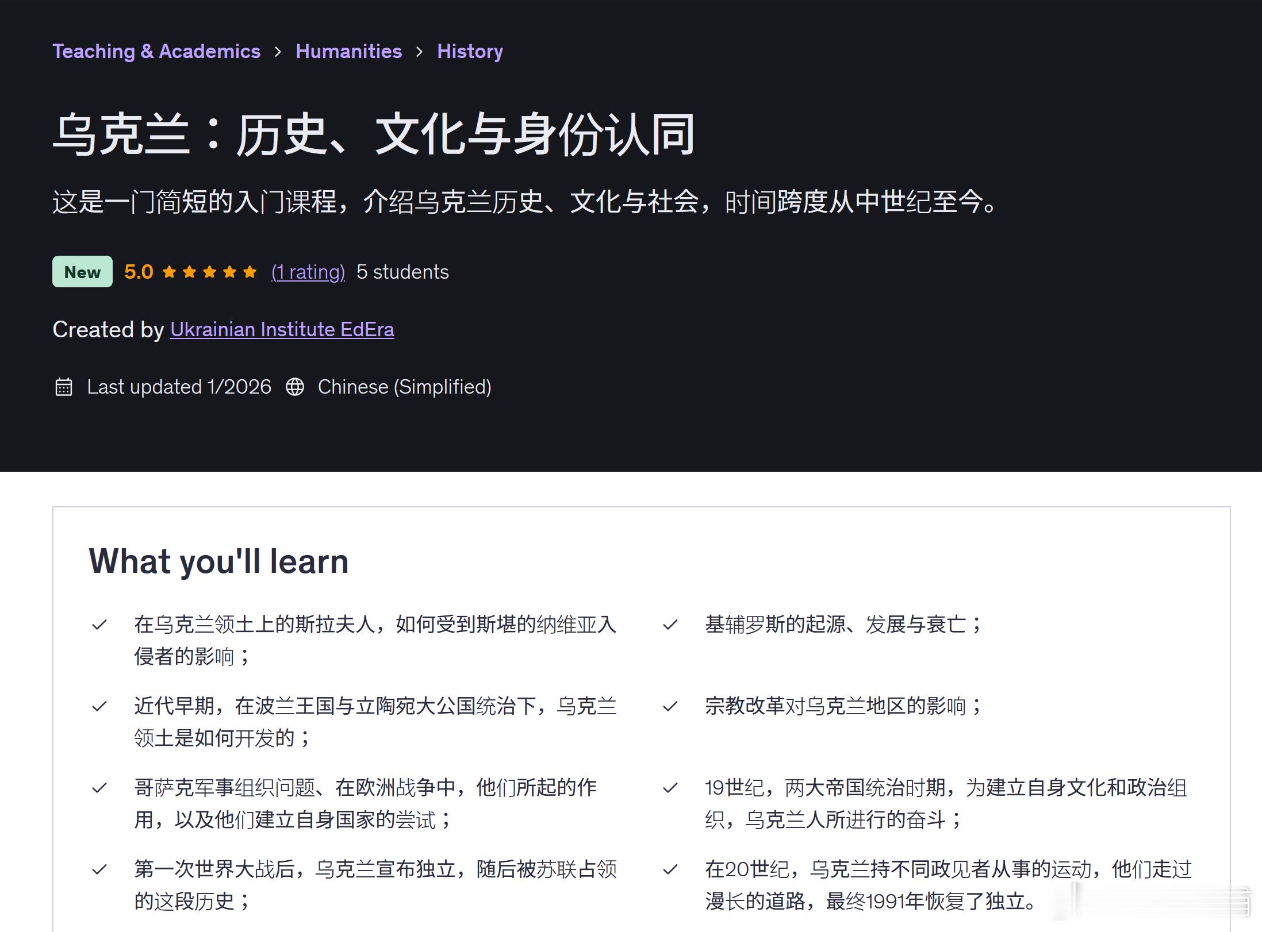Click the green New badge
Screen dimensions: 1262x932
(x=82, y=272)
